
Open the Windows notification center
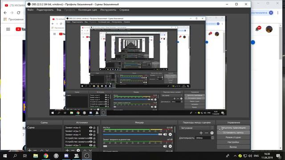click(x=278, y=156)
